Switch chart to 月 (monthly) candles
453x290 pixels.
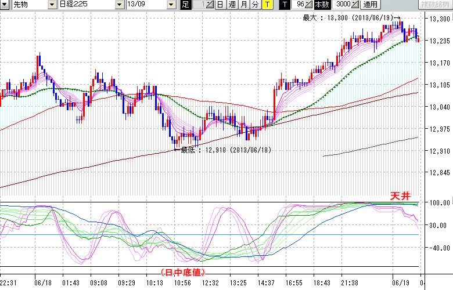(x=243, y=5)
